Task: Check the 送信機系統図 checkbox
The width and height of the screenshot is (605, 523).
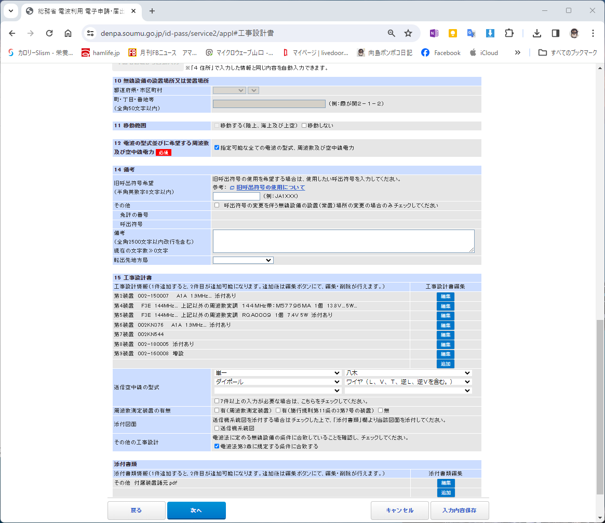Action: pos(217,428)
